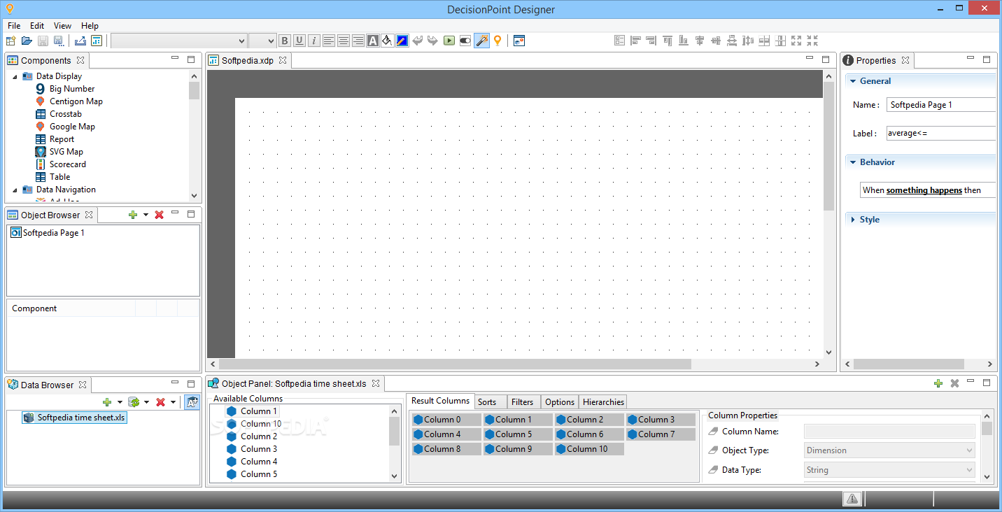This screenshot has height=512, width=1002.
Task: Toggle Bold formatting
Action: [x=285, y=41]
